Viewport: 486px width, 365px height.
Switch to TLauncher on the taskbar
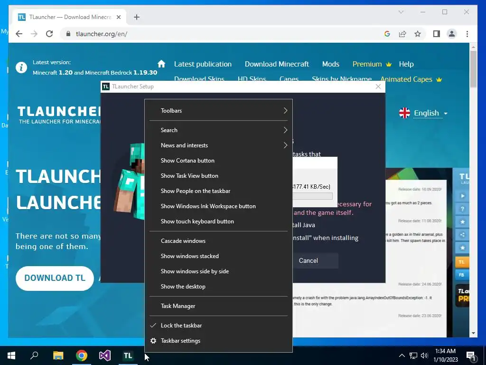tap(128, 355)
